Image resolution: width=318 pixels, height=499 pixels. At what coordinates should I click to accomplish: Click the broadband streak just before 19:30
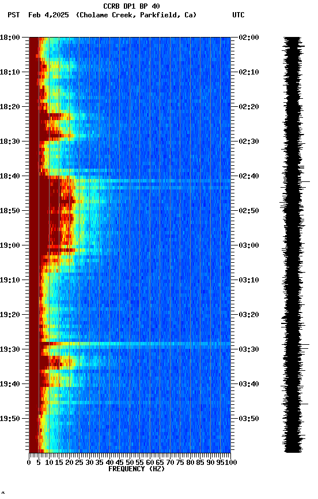point(135,344)
